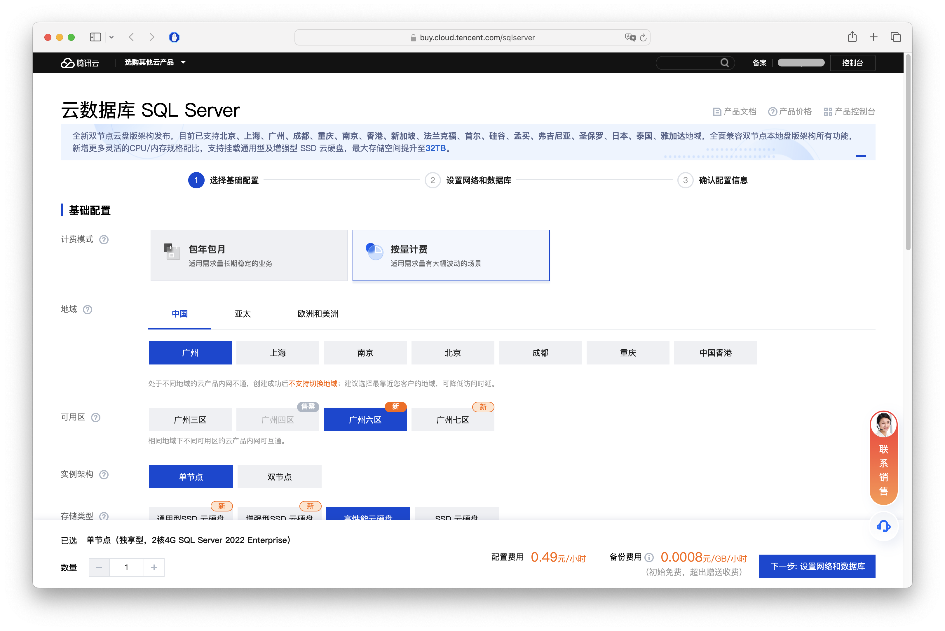This screenshot has width=945, height=631.
Task: Choose the 广州七区 availability zone
Action: [x=453, y=420]
